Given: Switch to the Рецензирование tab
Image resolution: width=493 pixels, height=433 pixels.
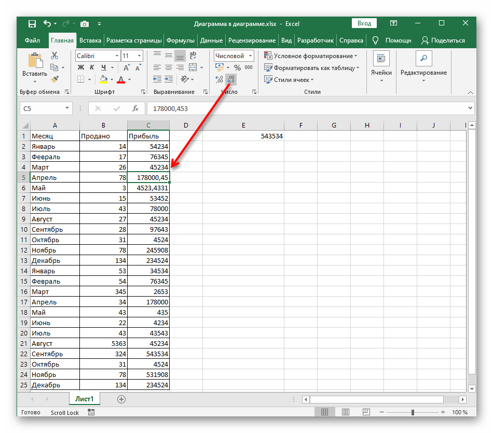Looking at the screenshot, I should point(252,40).
